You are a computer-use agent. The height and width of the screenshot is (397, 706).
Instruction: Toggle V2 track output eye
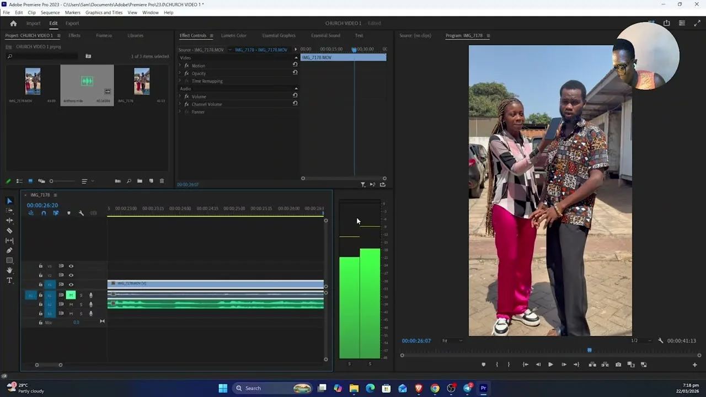click(x=71, y=275)
